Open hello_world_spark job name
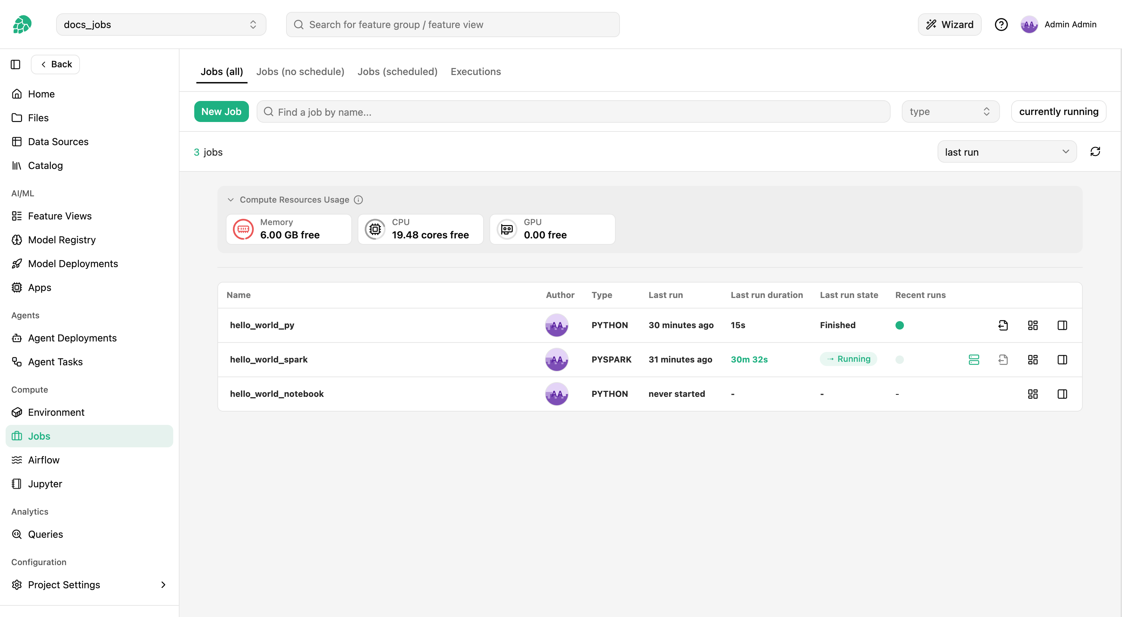The image size is (1122, 617). (269, 360)
